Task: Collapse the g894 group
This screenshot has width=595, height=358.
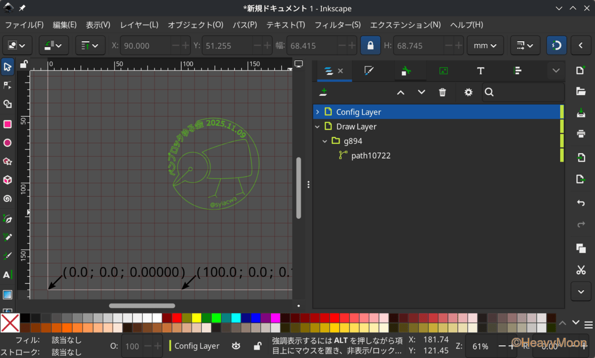Action: [325, 141]
